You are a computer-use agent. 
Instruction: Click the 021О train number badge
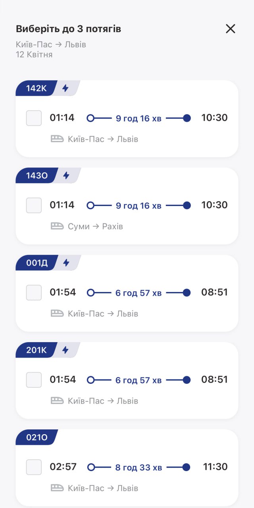pyautogui.click(x=37, y=437)
